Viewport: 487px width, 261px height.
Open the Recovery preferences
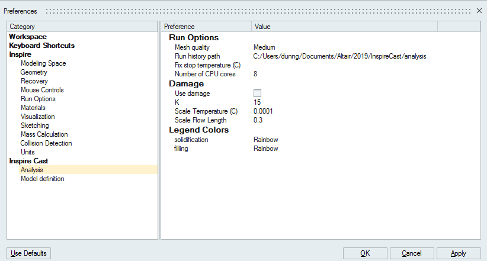[x=34, y=81]
